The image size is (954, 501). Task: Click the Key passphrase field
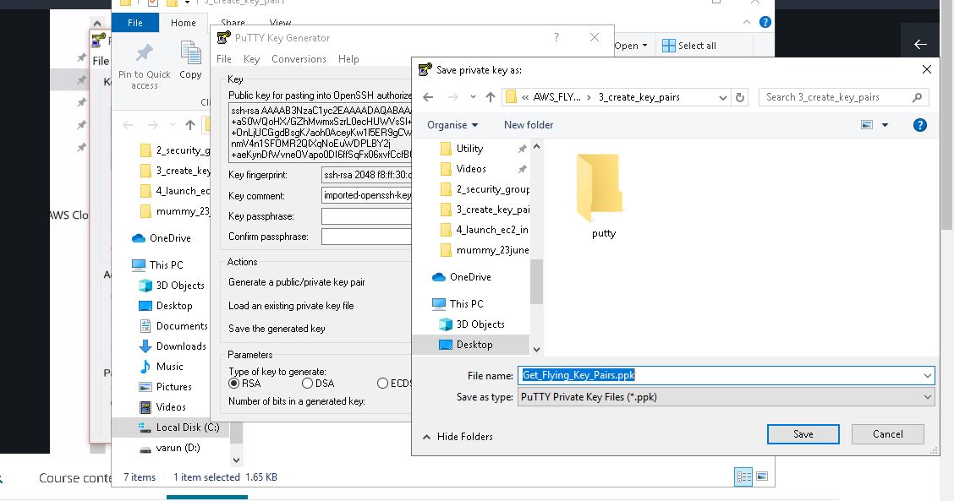tap(366, 216)
